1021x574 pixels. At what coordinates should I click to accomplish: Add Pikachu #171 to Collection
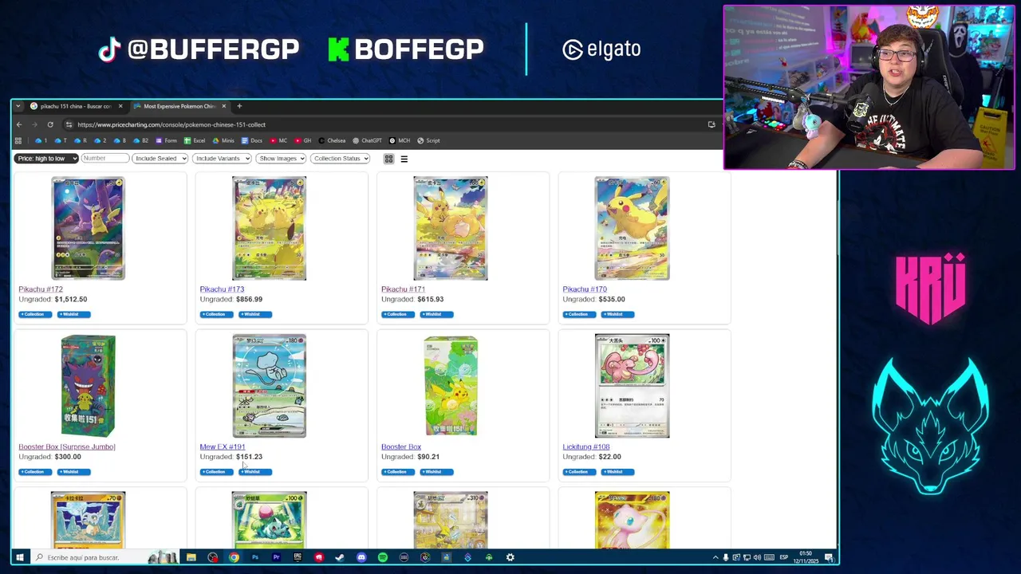[397, 314]
